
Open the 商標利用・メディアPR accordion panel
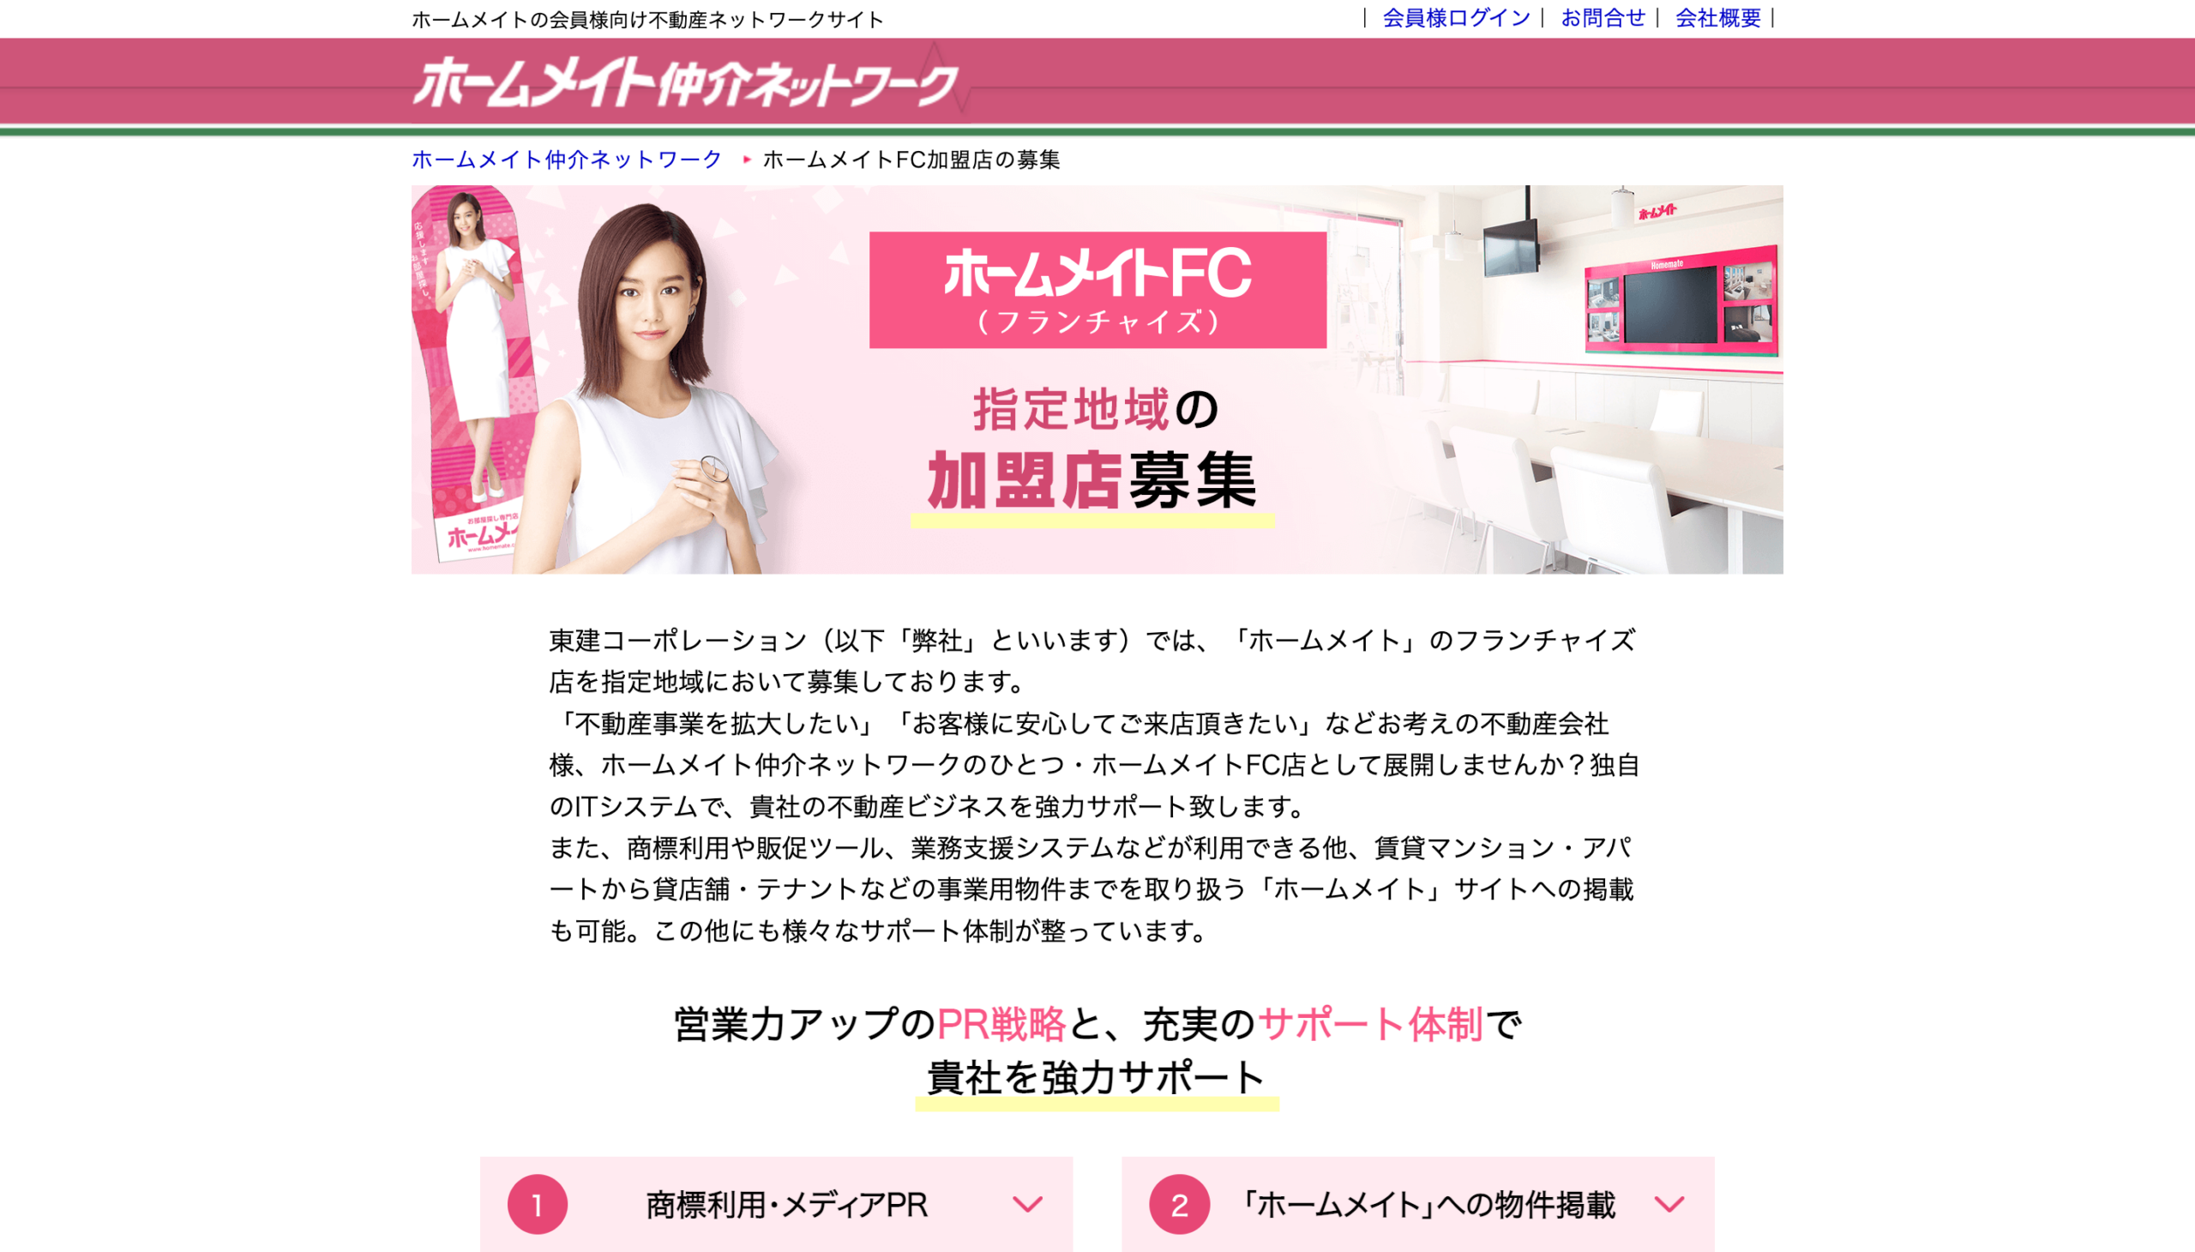coord(776,1204)
